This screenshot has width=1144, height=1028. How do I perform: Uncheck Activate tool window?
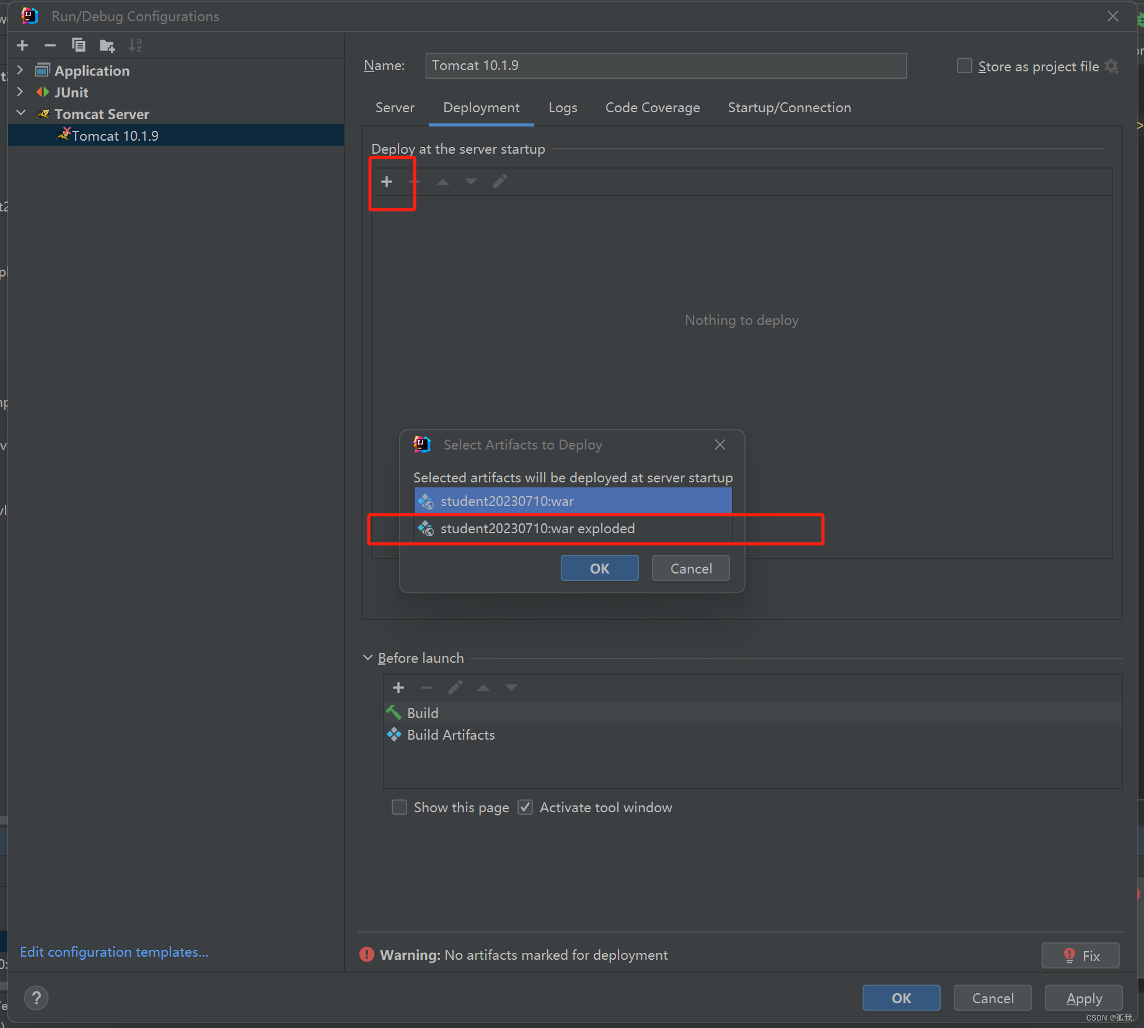526,807
